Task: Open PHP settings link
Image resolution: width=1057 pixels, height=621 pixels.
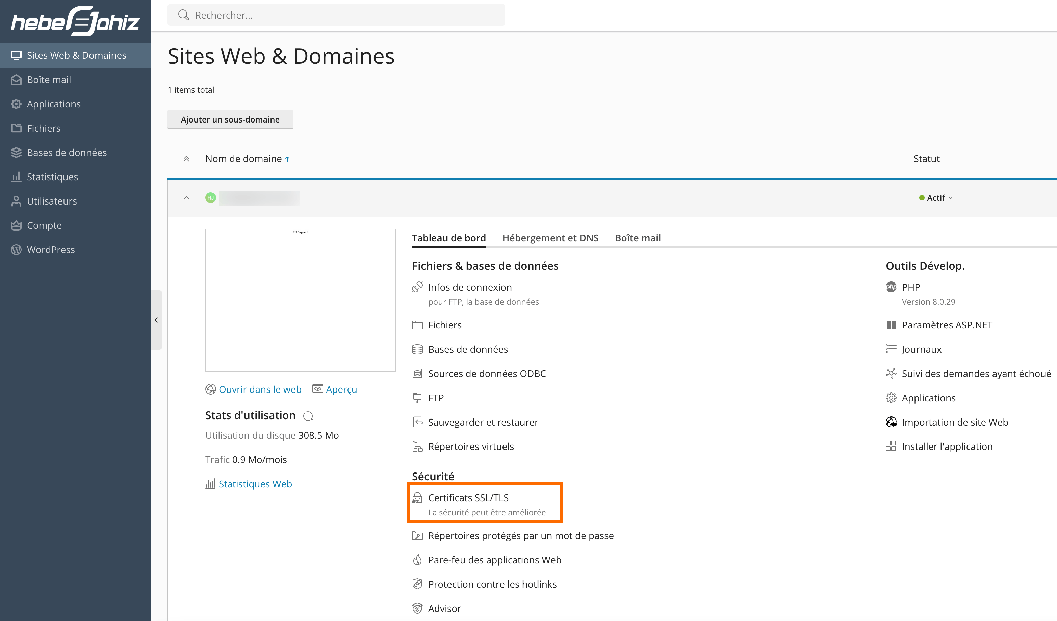Action: click(x=911, y=287)
